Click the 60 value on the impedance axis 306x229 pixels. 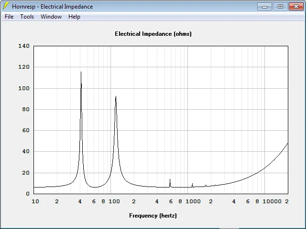pyautogui.click(x=26, y=130)
